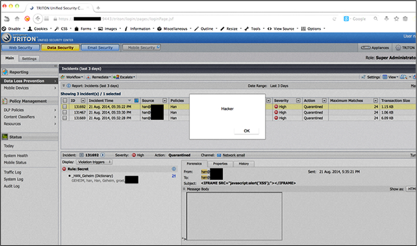Switch to the History tab

pos(243,163)
